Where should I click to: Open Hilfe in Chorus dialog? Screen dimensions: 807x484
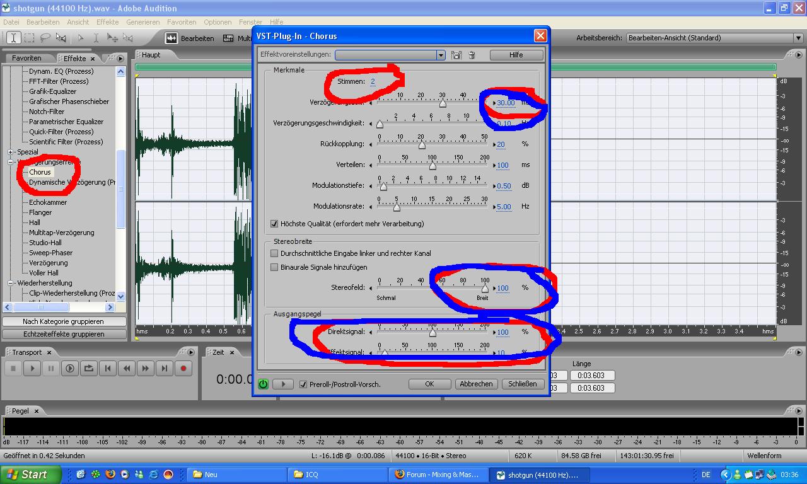point(516,55)
